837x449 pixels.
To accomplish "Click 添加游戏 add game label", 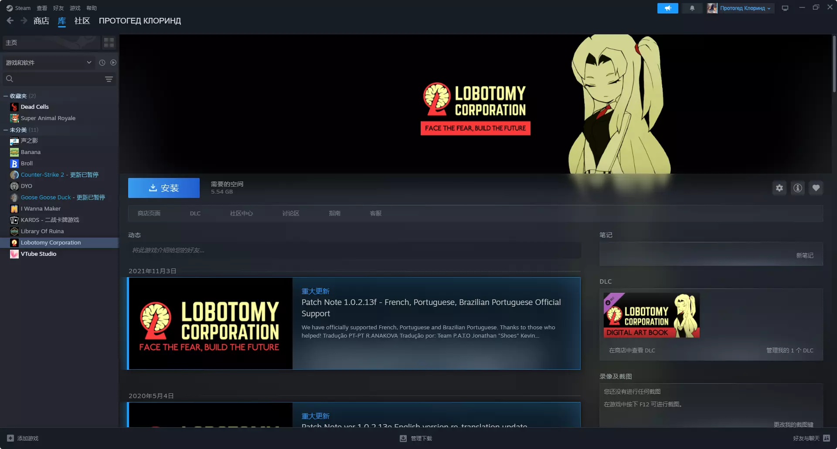I will tap(28, 439).
